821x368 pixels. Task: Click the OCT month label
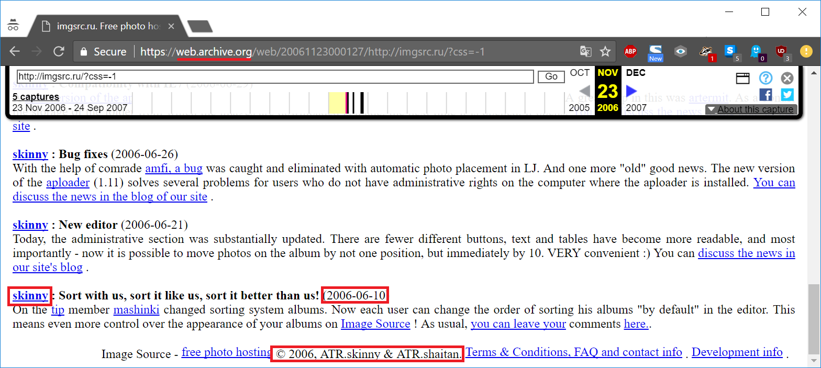click(x=580, y=73)
